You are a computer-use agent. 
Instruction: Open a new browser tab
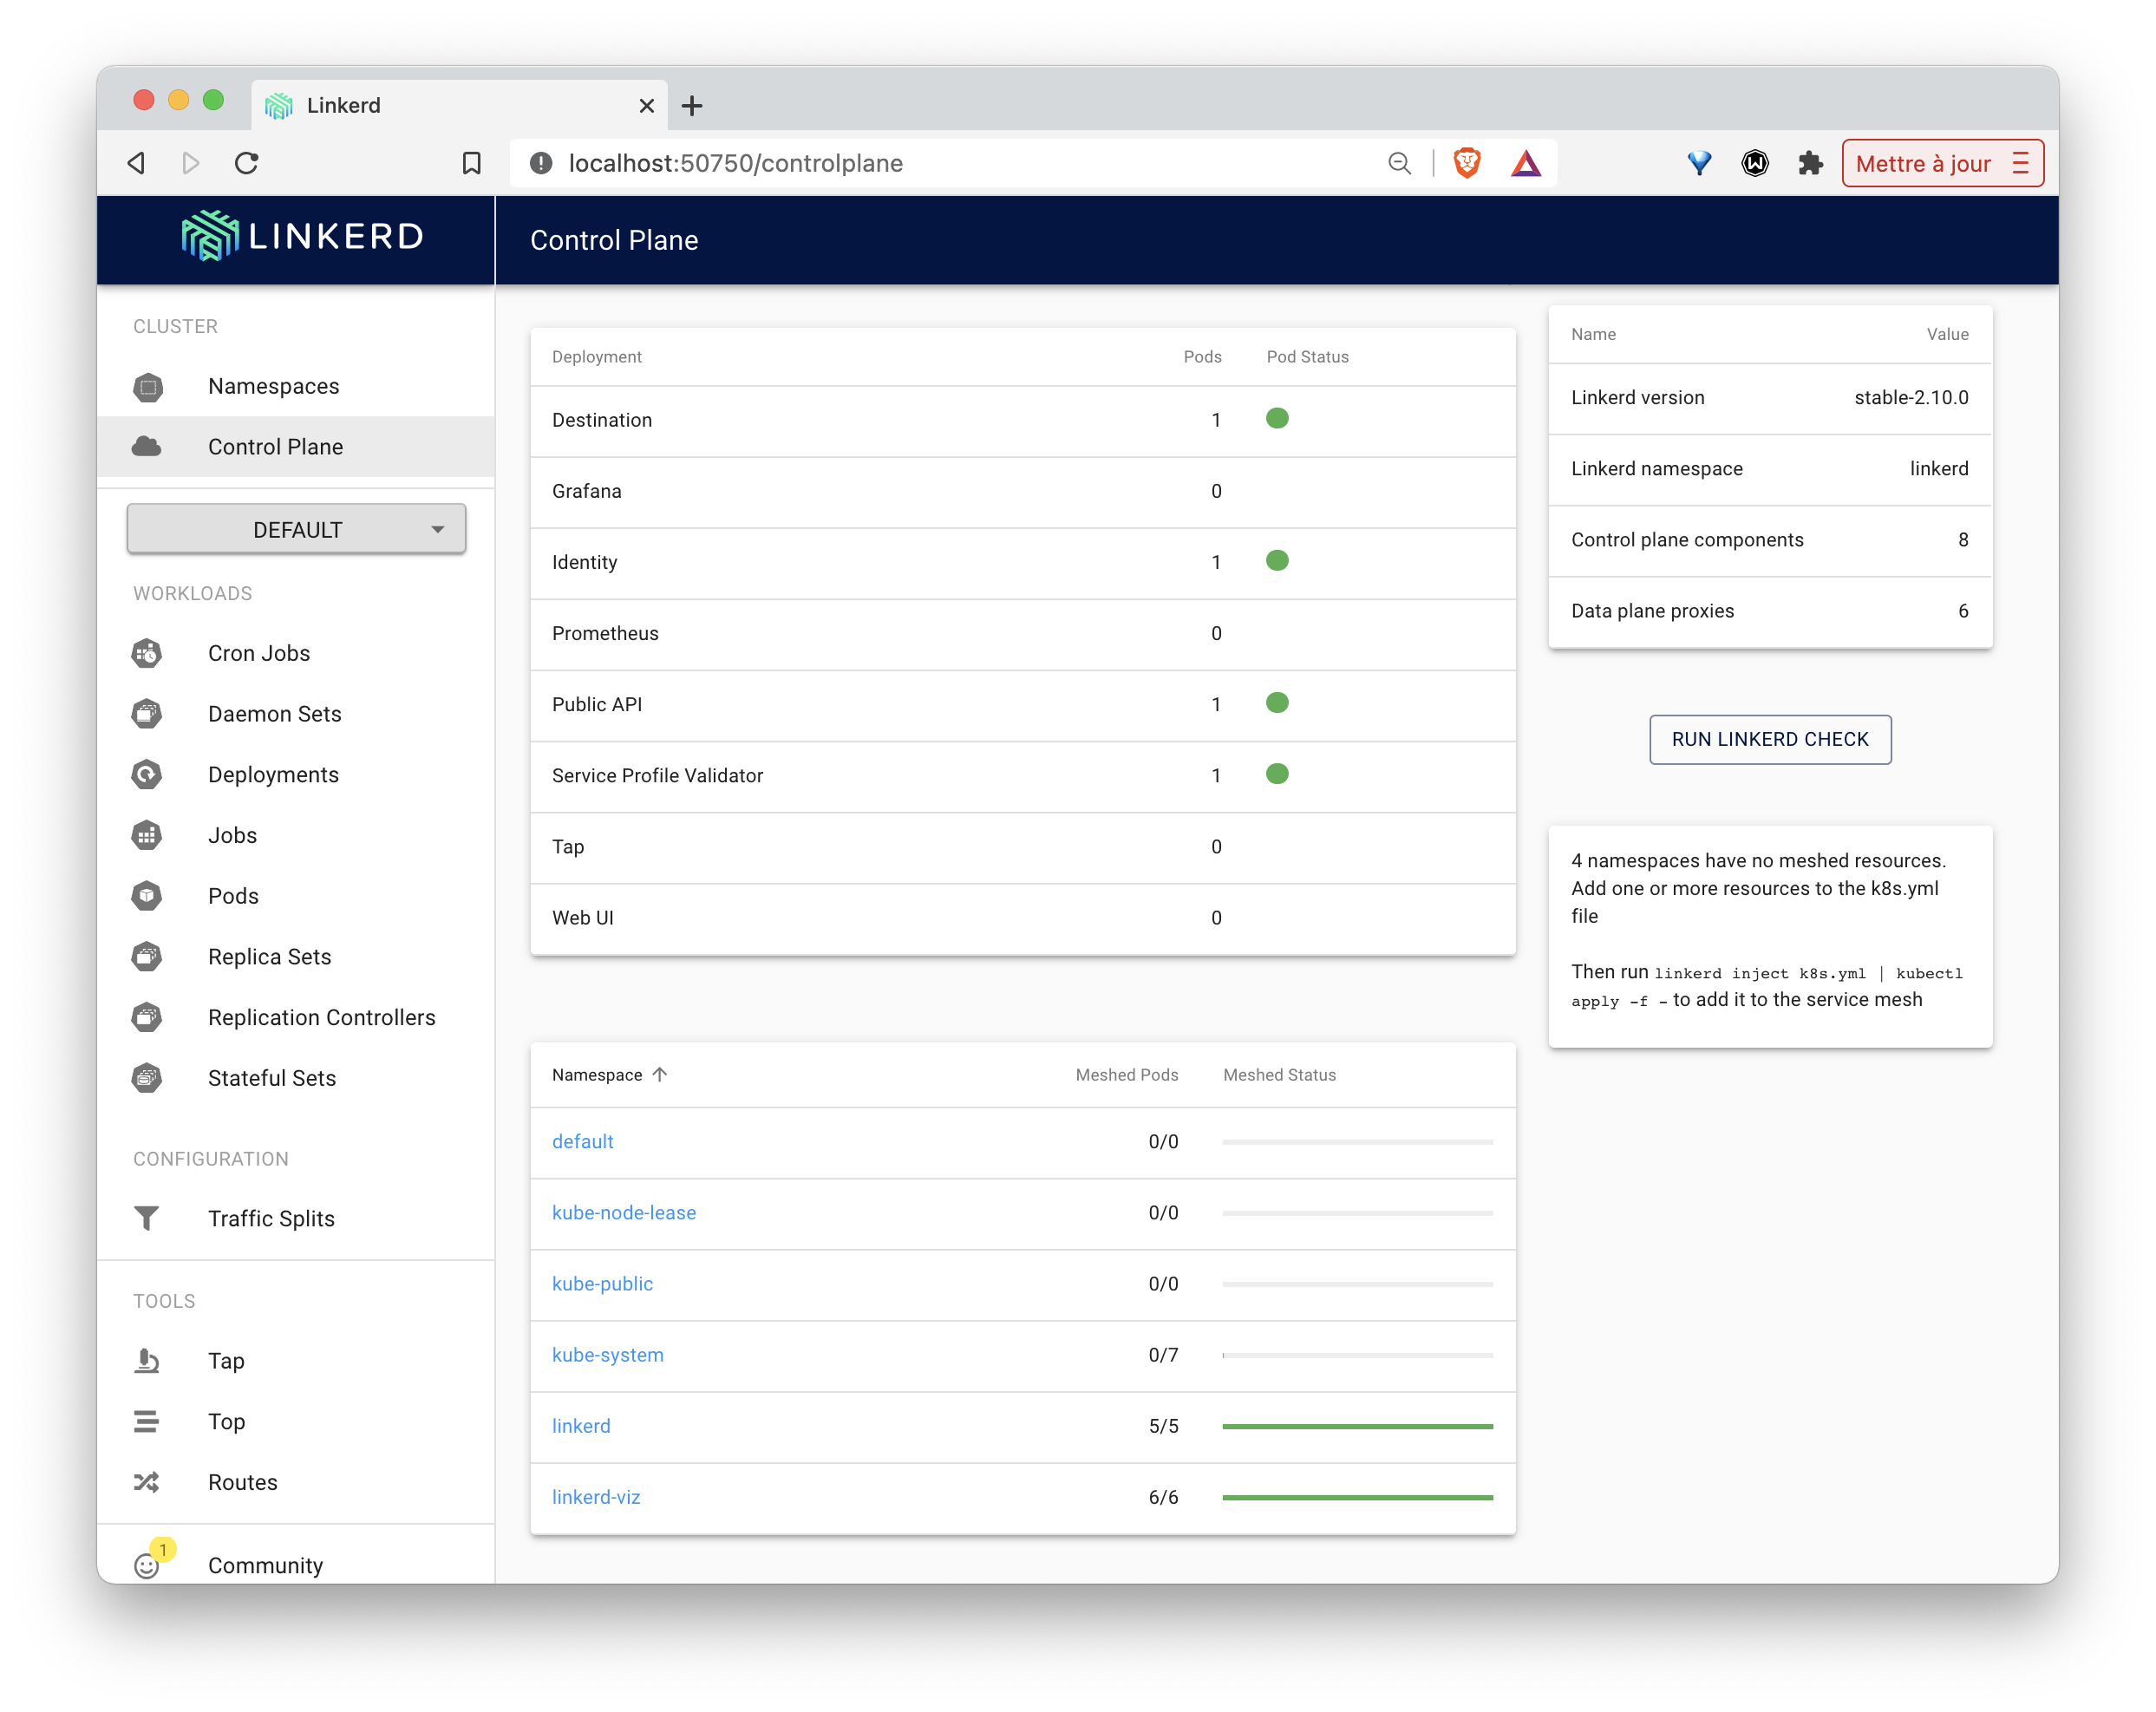[692, 105]
